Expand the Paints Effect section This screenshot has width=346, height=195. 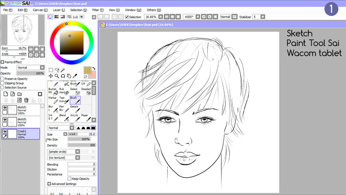(x=2, y=62)
